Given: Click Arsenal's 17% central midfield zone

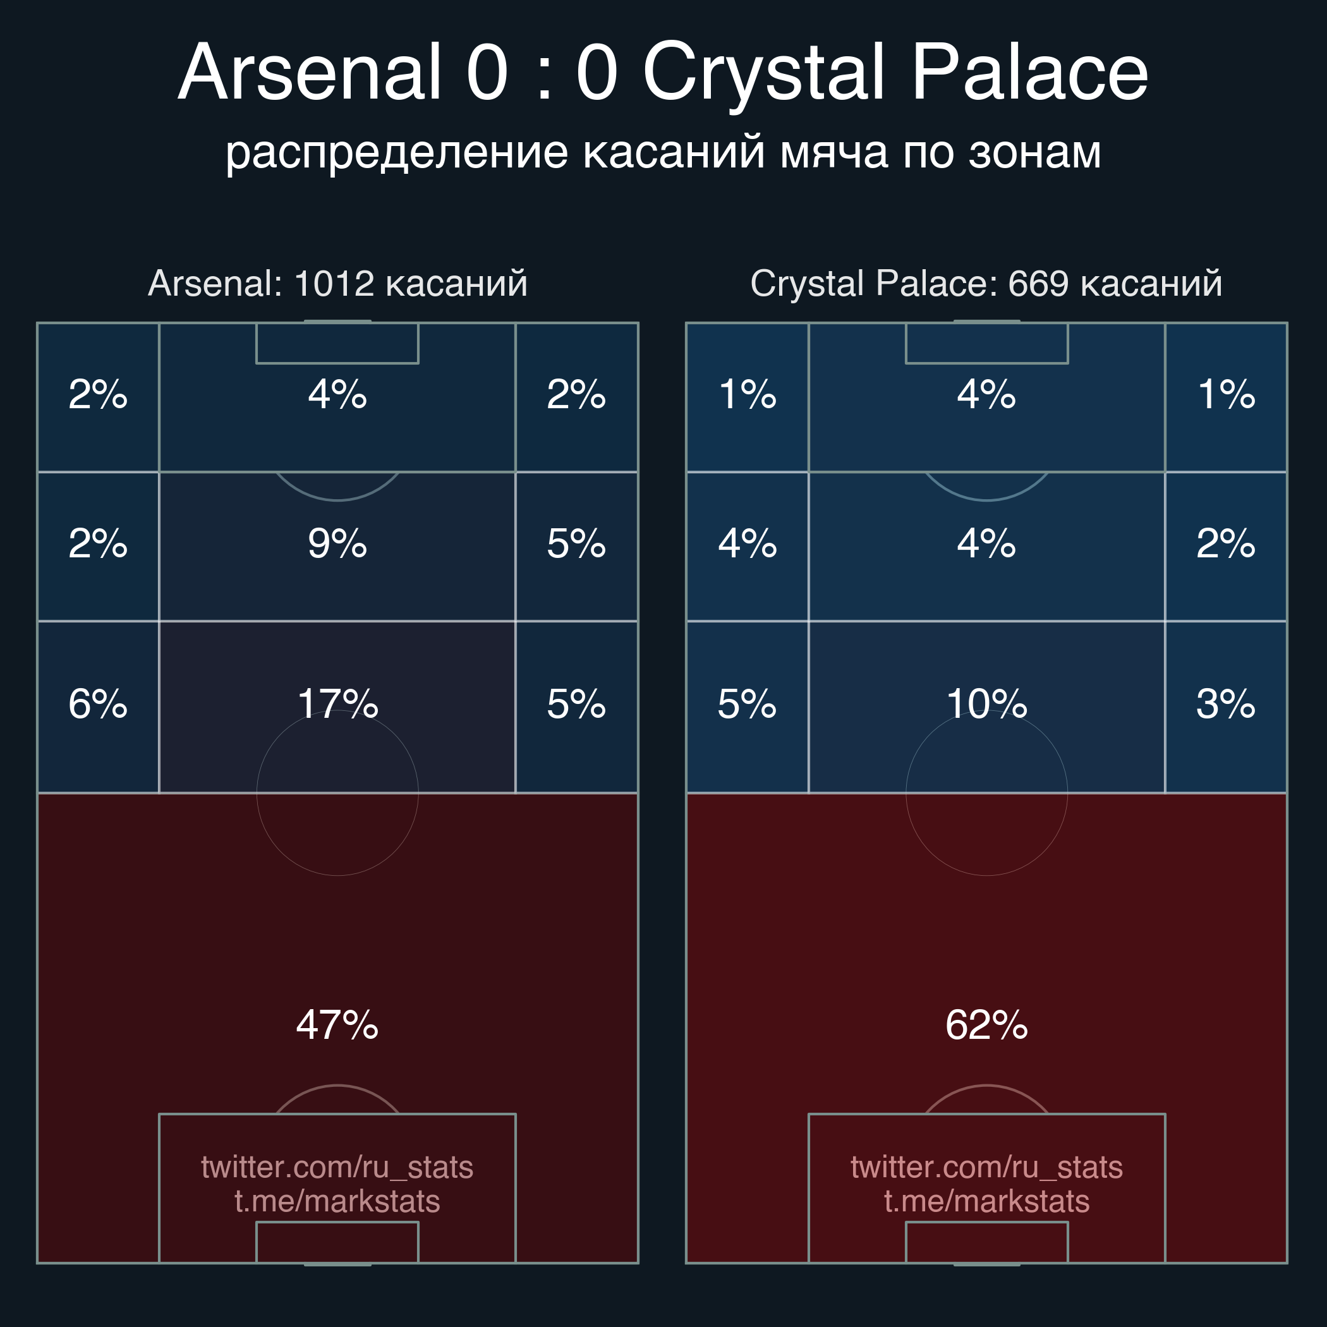Looking at the screenshot, I should click(x=337, y=705).
